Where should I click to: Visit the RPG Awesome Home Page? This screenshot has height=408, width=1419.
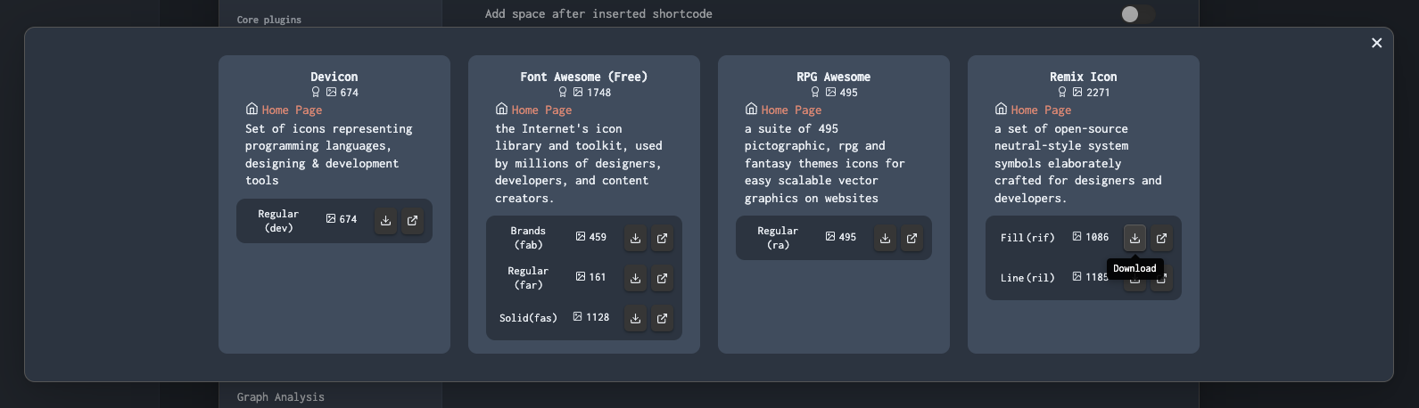coord(791,110)
